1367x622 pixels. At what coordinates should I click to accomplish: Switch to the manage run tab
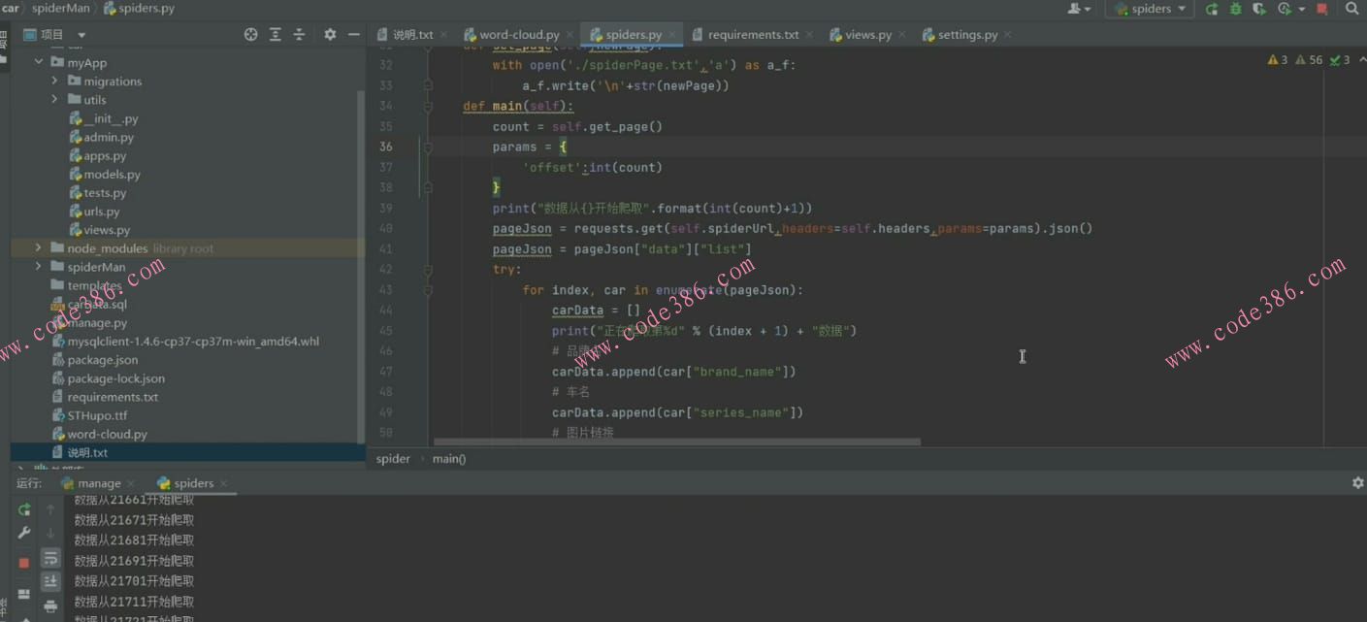click(x=99, y=483)
